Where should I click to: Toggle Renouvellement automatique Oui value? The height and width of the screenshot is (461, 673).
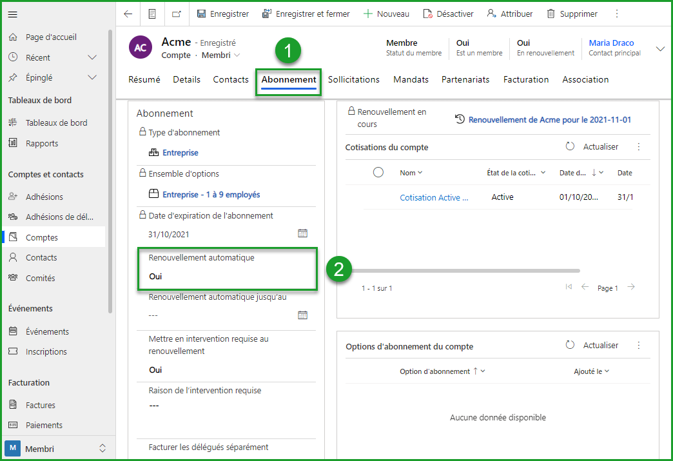click(155, 277)
